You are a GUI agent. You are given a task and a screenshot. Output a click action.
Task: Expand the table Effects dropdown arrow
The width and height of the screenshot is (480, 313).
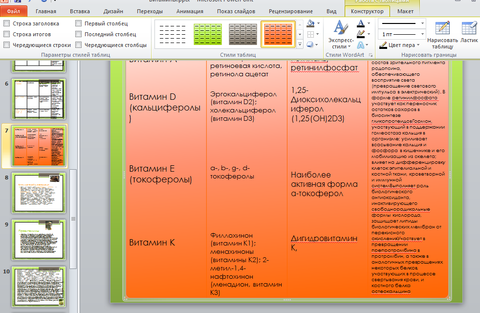tap(317, 45)
